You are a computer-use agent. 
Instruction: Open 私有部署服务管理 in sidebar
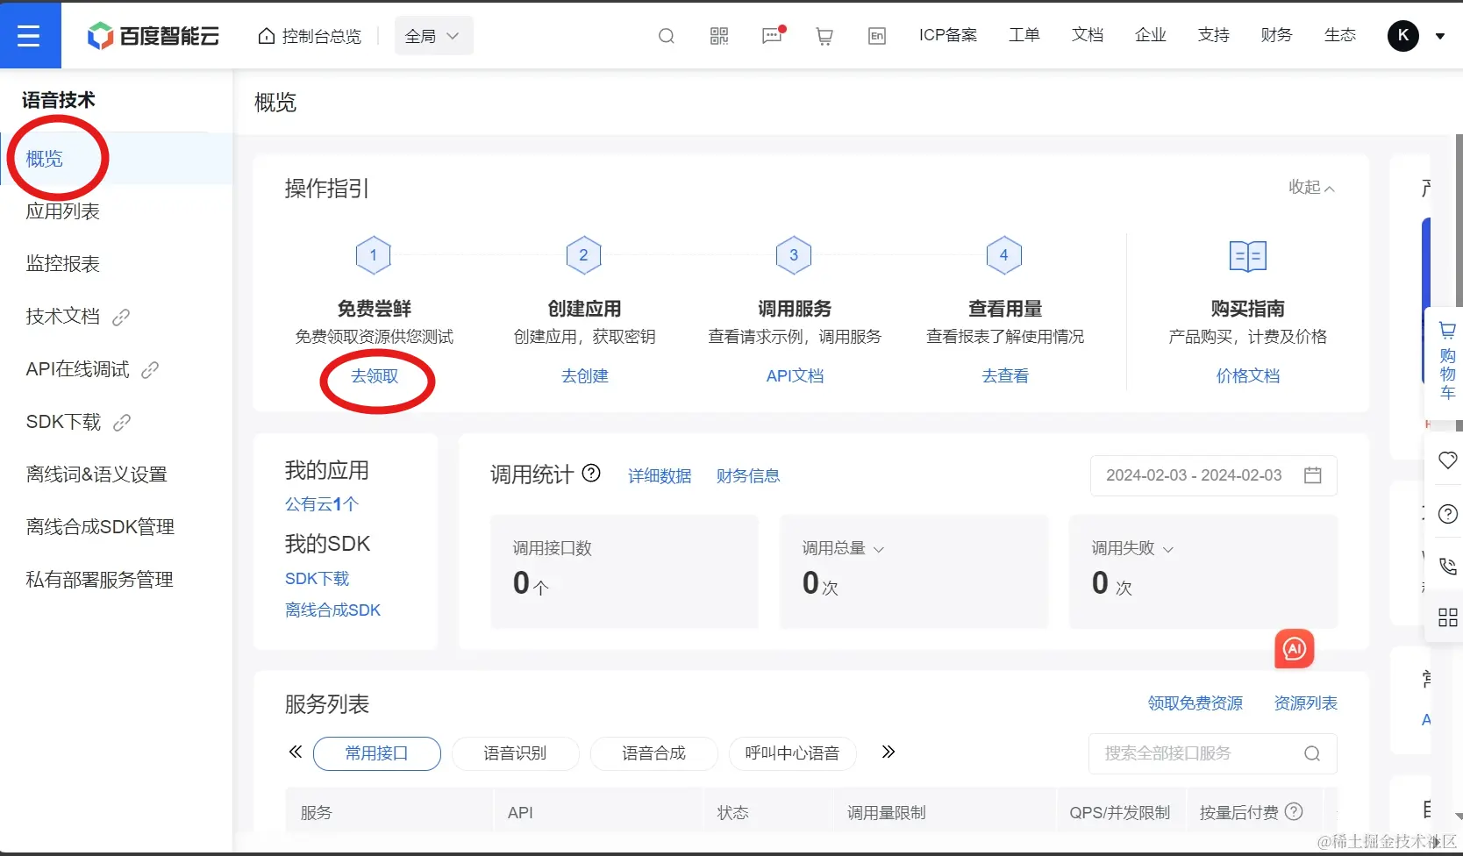100,580
